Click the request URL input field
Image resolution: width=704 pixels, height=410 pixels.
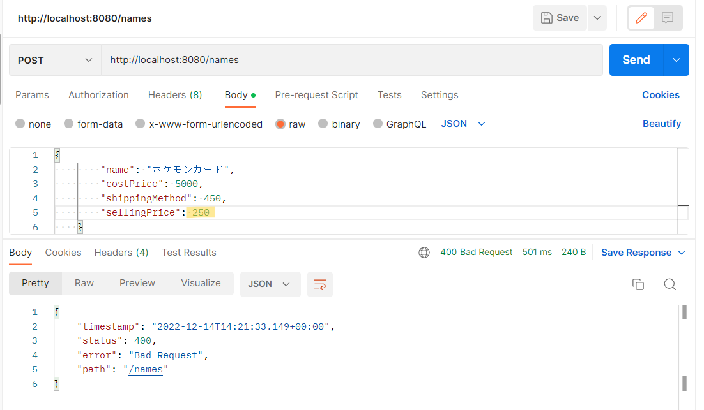point(351,60)
